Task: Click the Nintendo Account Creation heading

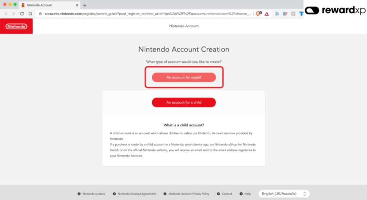Action: click(x=184, y=49)
